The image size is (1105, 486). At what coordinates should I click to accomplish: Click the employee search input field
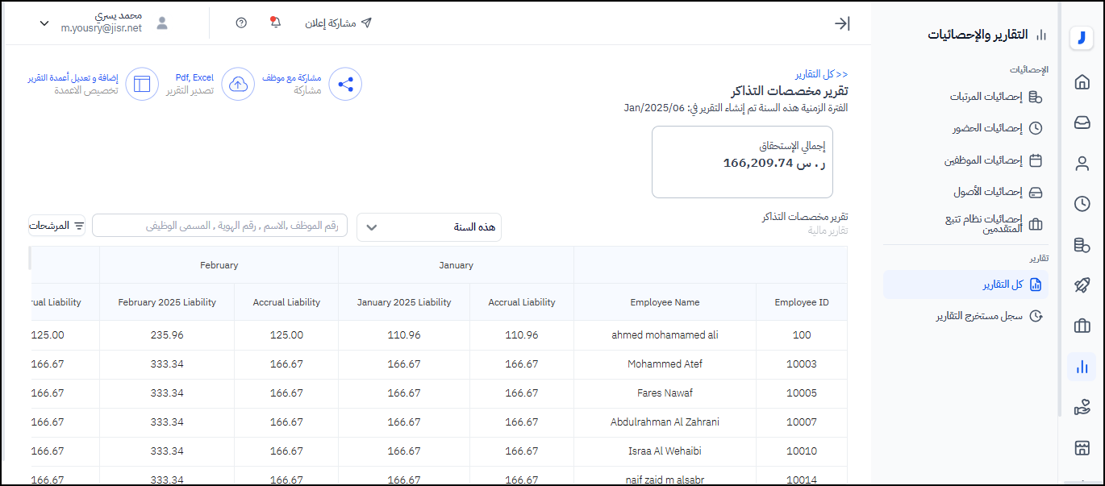(219, 226)
